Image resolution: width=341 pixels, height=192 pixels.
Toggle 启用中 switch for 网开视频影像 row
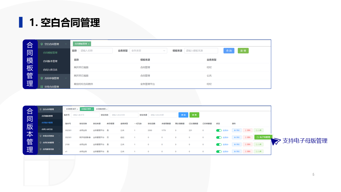(219, 137)
